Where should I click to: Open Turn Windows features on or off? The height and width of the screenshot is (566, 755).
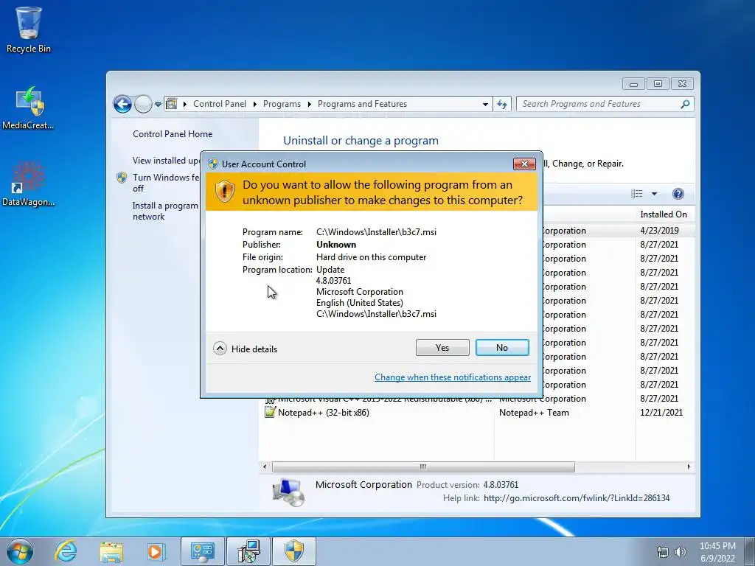coord(166,183)
